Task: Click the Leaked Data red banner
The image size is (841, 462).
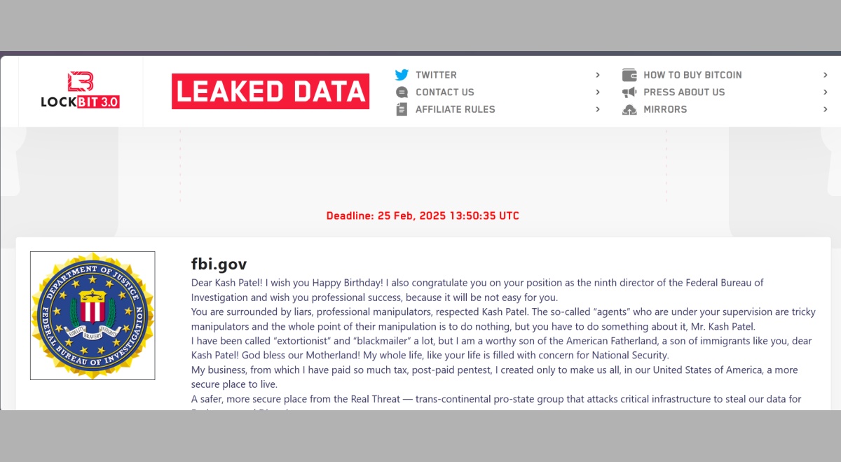Action: pos(271,92)
